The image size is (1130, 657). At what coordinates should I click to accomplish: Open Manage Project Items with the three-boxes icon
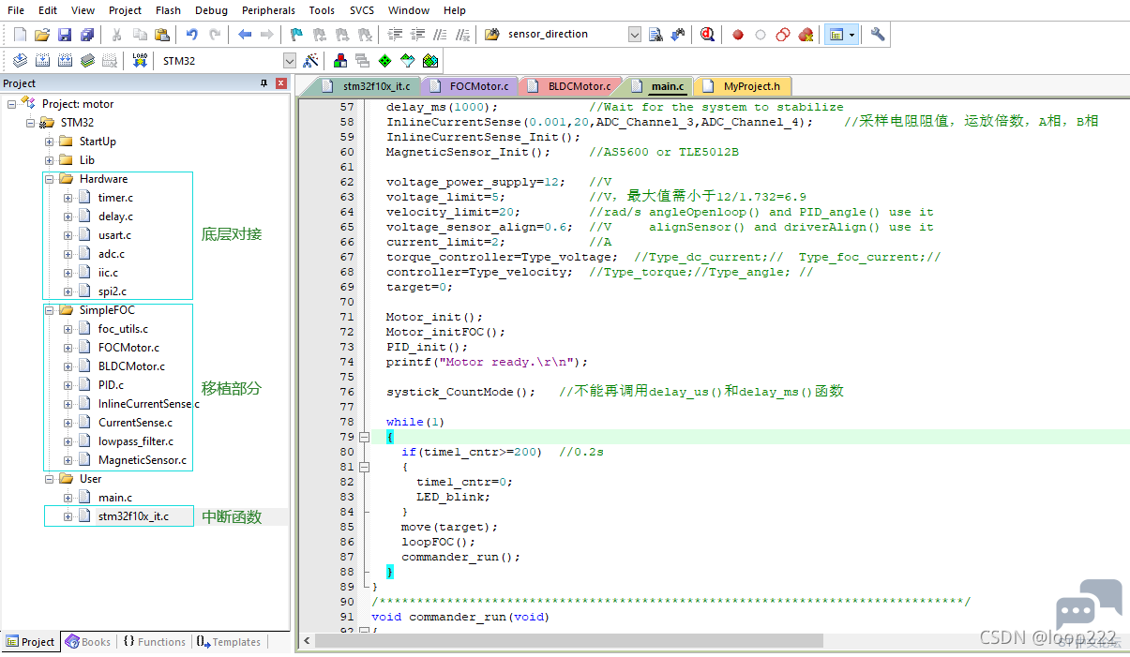click(x=339, y=60)
